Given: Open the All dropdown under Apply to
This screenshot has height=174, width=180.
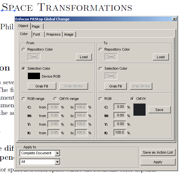Looking at the screenshot, I should [40, 162].
